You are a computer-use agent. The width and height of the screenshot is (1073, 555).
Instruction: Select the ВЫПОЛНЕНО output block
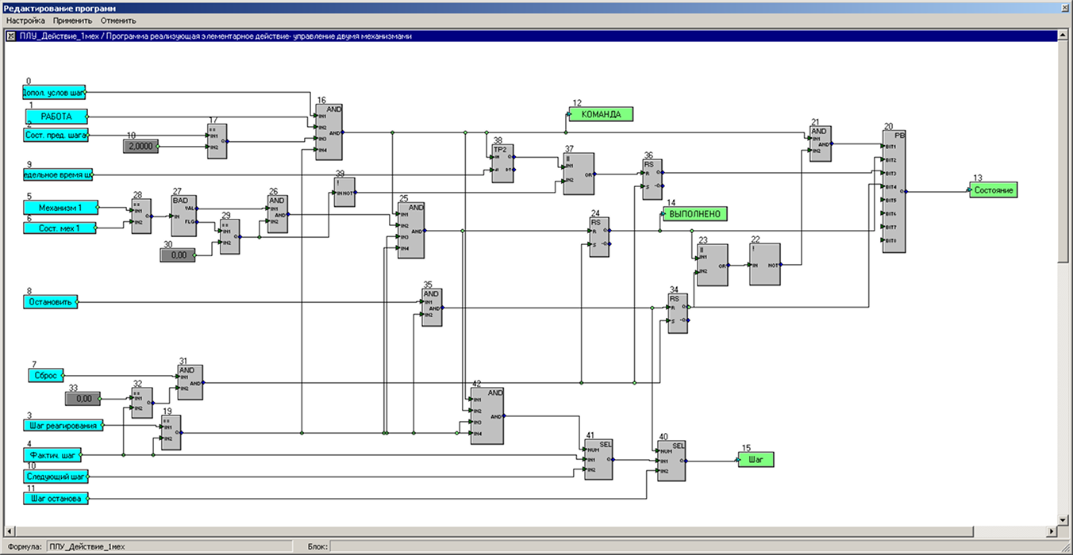pos(694,214)
